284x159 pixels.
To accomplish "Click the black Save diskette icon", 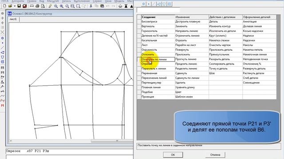I will click(19, 6).
